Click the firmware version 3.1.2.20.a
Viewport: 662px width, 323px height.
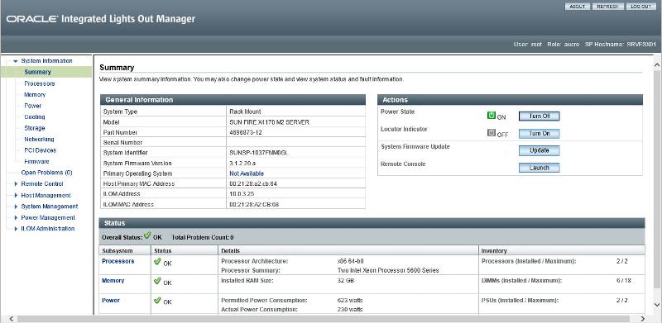pyautogui.click(x=242, y=164)
